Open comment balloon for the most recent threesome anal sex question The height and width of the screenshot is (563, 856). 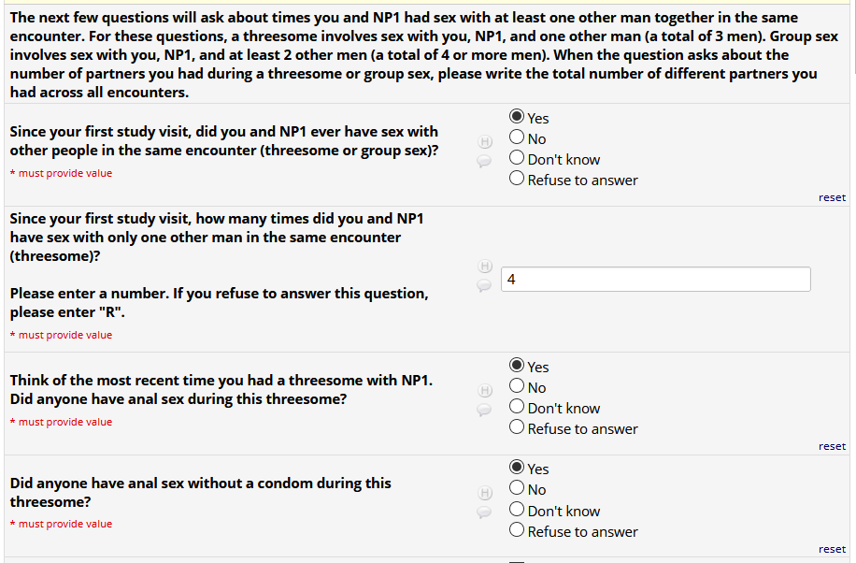pyautogui.click(x=484, y=409)
